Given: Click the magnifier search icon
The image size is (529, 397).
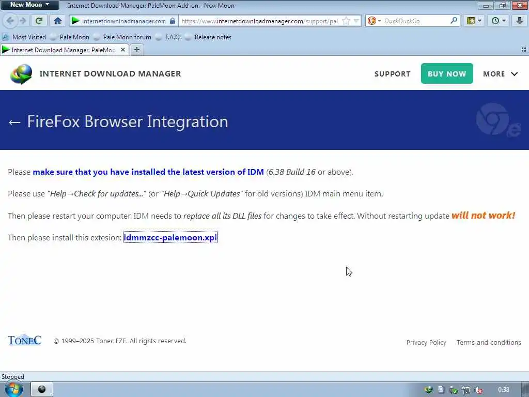Looking at the screenshot, I should click(x=454, y=21).
